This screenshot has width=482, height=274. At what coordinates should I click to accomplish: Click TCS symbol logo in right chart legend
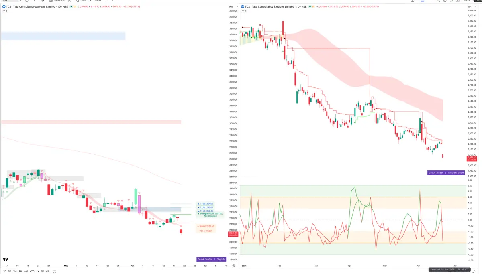pos(243,7)
